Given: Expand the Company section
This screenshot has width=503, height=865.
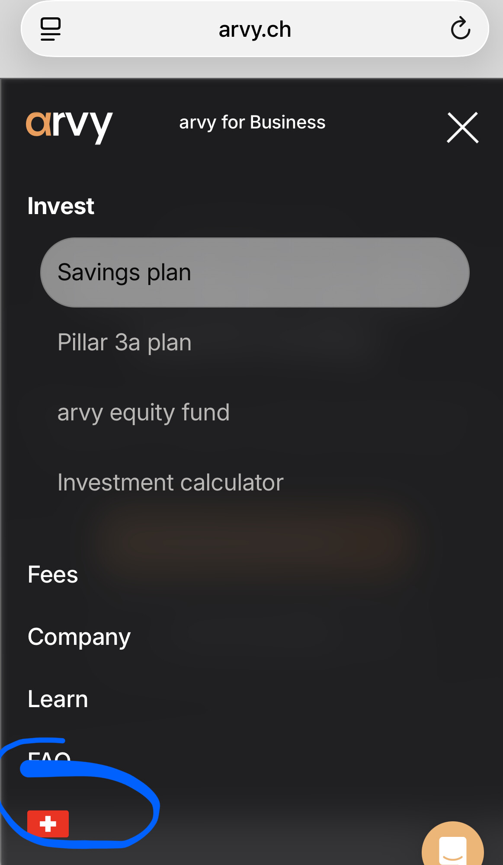Looking at the screenshot, I should coord(79,637).
